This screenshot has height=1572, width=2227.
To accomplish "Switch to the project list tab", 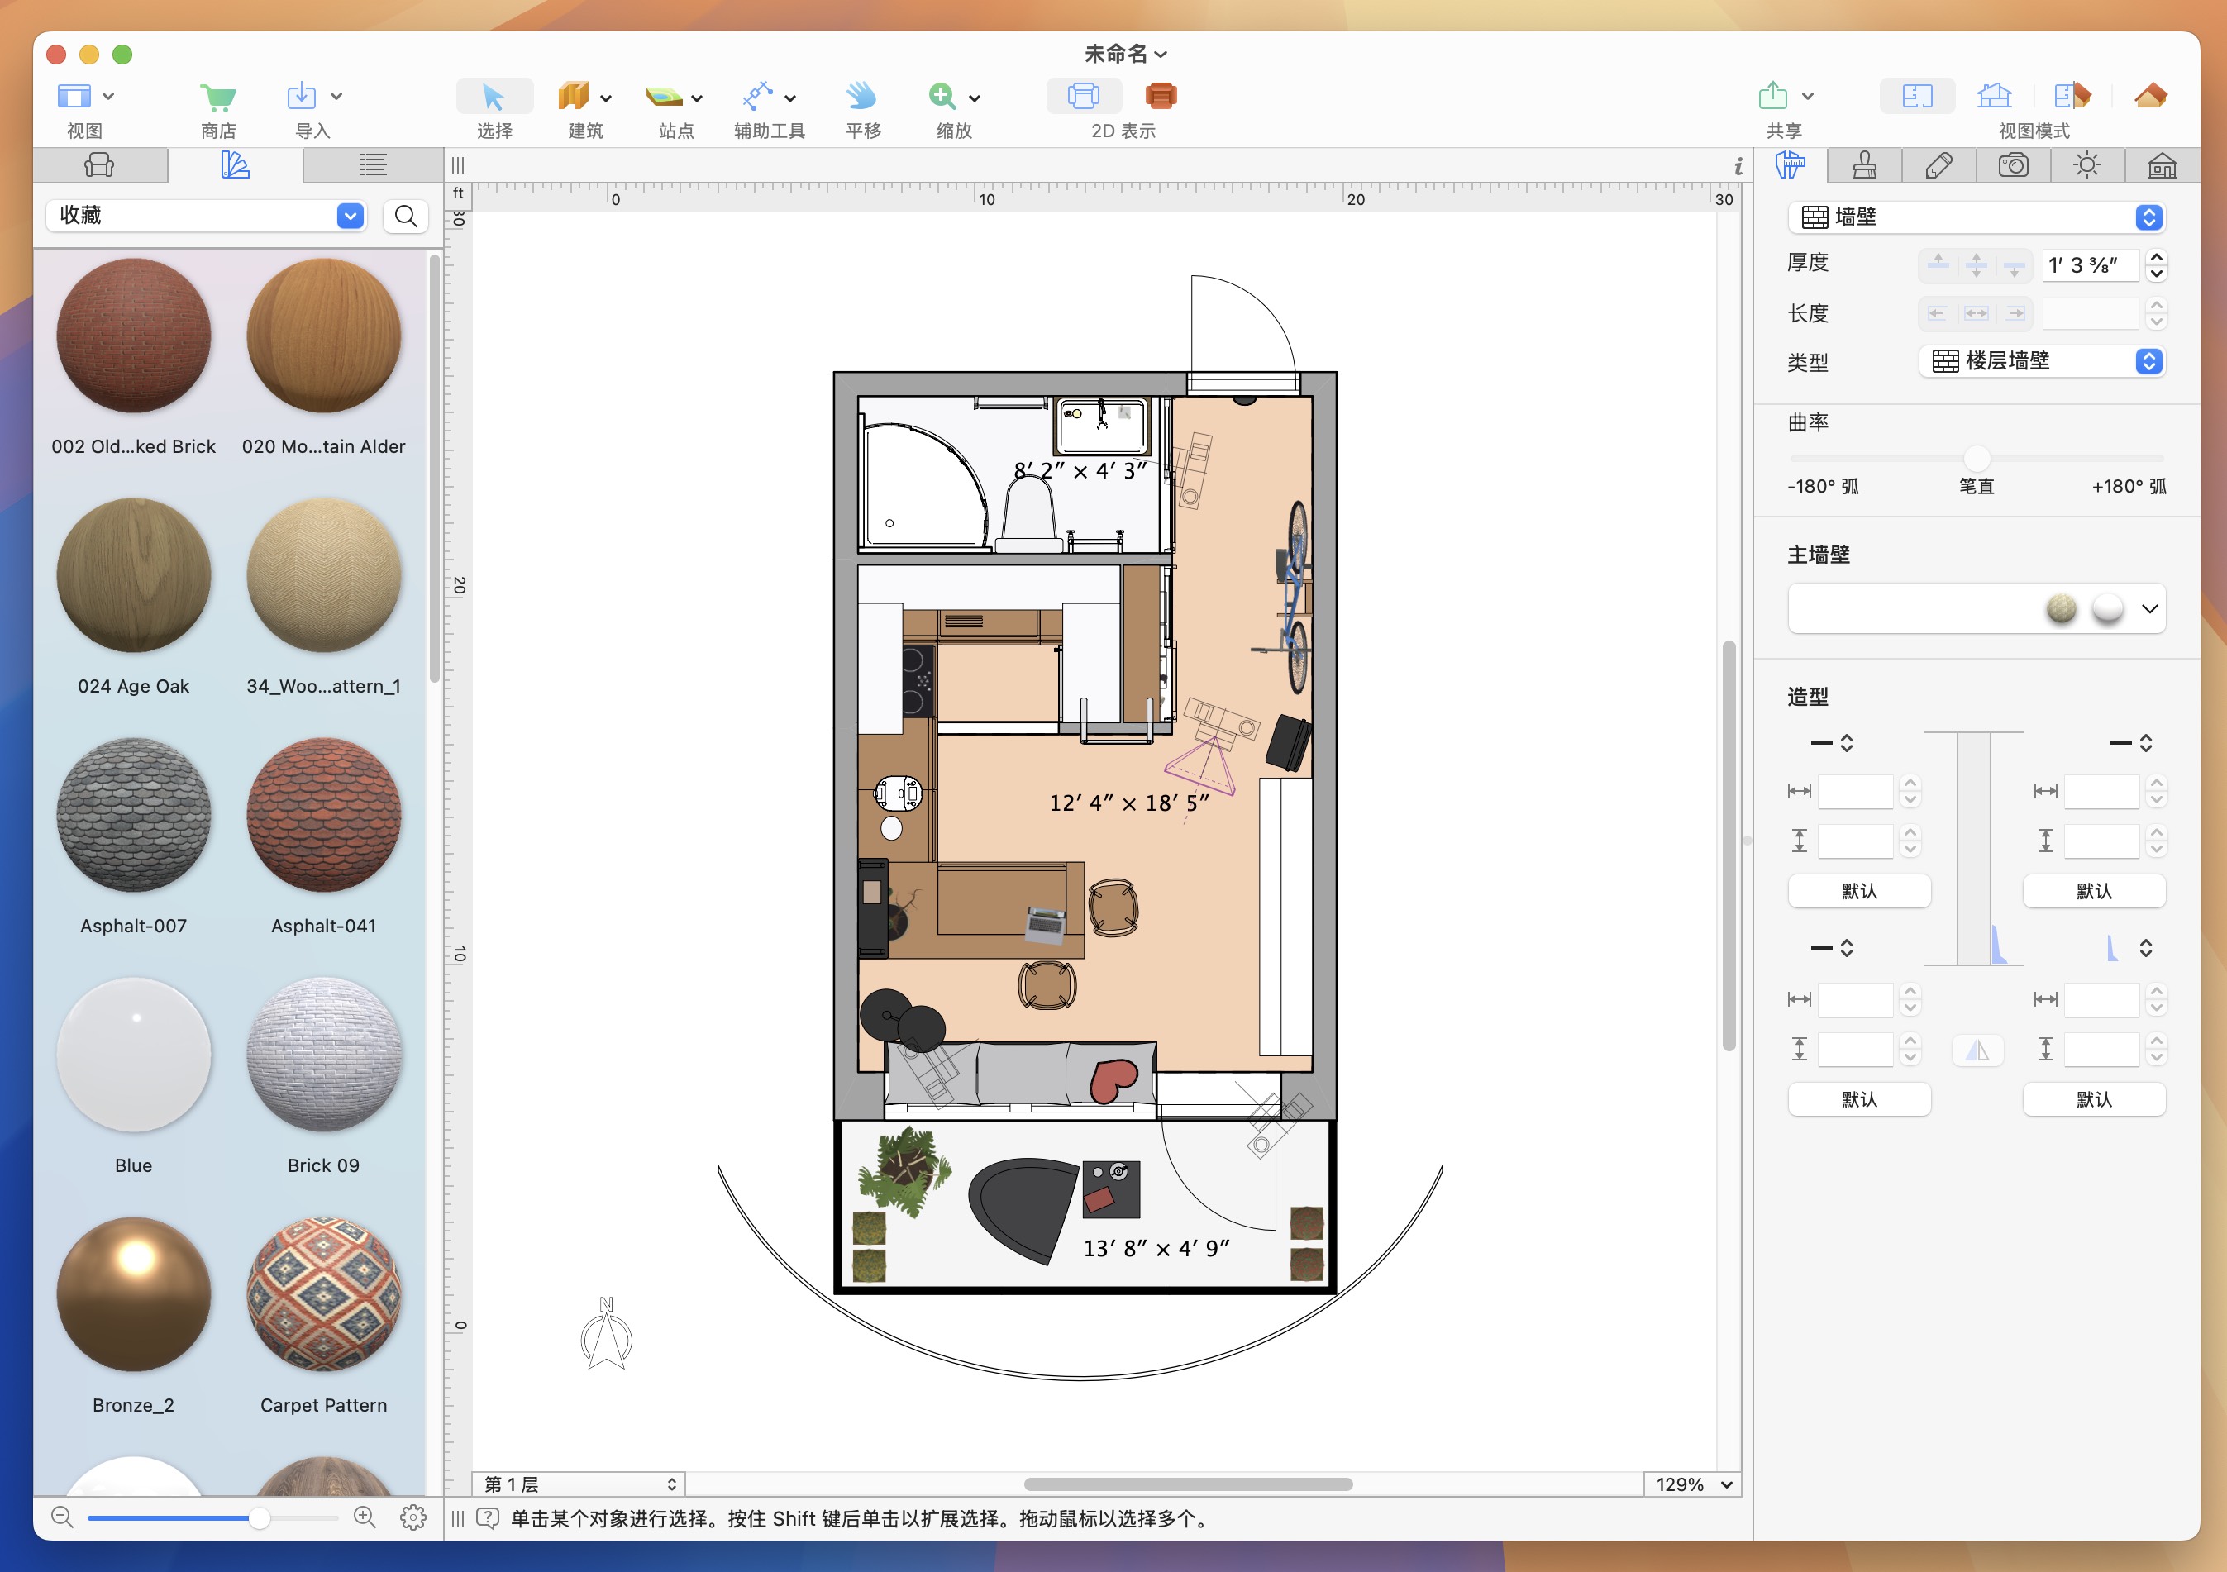I will click(x=371, y=164).
